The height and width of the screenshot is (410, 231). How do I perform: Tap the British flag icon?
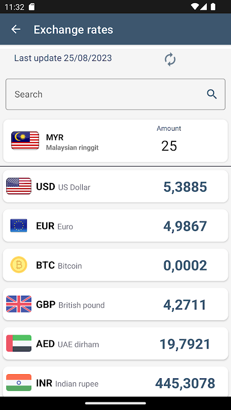click(x=18, y=304)
